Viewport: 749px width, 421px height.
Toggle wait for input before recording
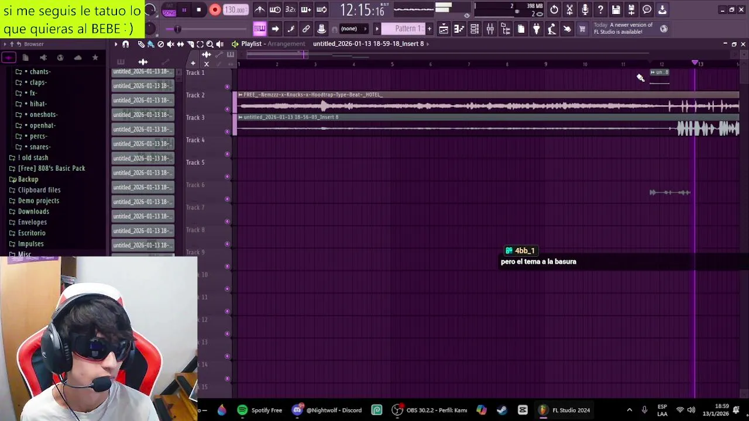[x=275, y=9]
